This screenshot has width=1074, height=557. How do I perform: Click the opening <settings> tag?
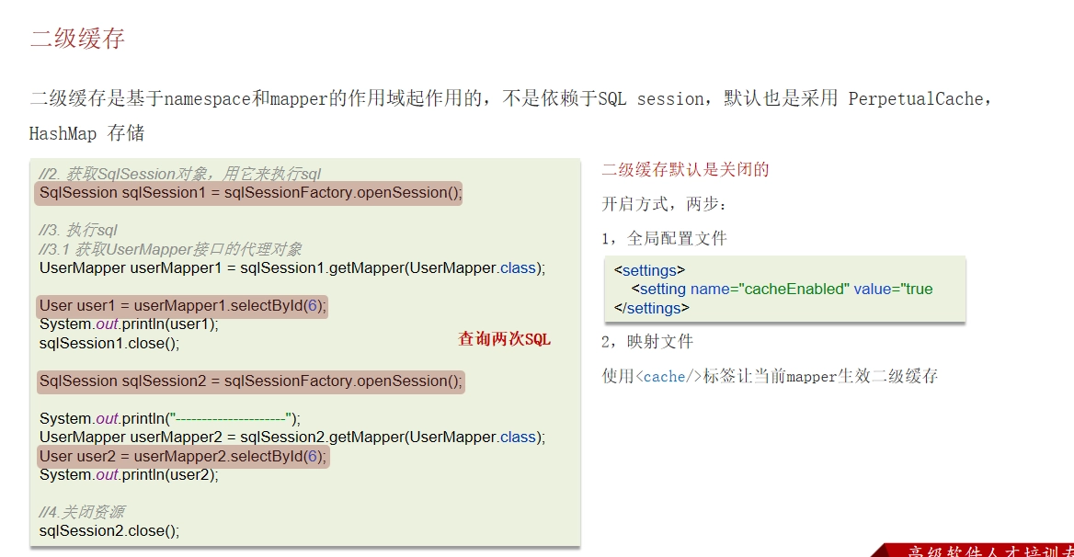click(649, 270)
